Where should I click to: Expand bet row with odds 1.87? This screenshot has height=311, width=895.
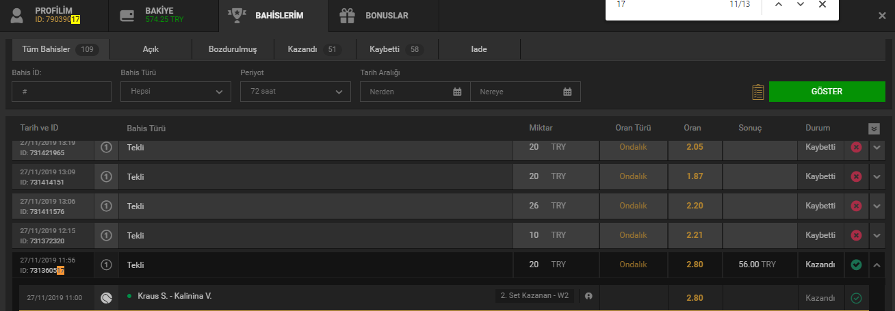click(877, 176)
